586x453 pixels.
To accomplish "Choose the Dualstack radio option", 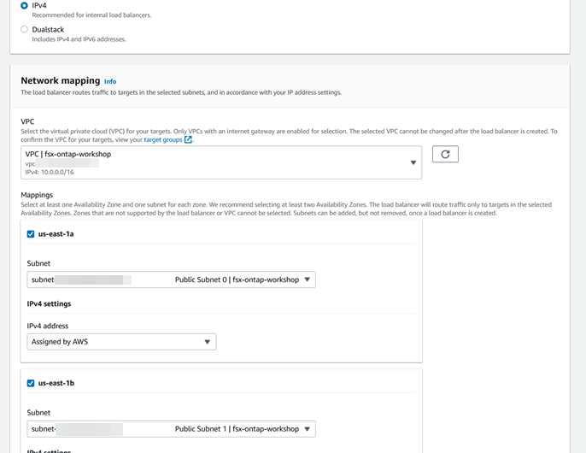I will (24, 29).
